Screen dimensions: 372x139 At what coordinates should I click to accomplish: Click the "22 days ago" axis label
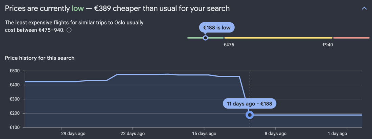[x=133, y=134]
